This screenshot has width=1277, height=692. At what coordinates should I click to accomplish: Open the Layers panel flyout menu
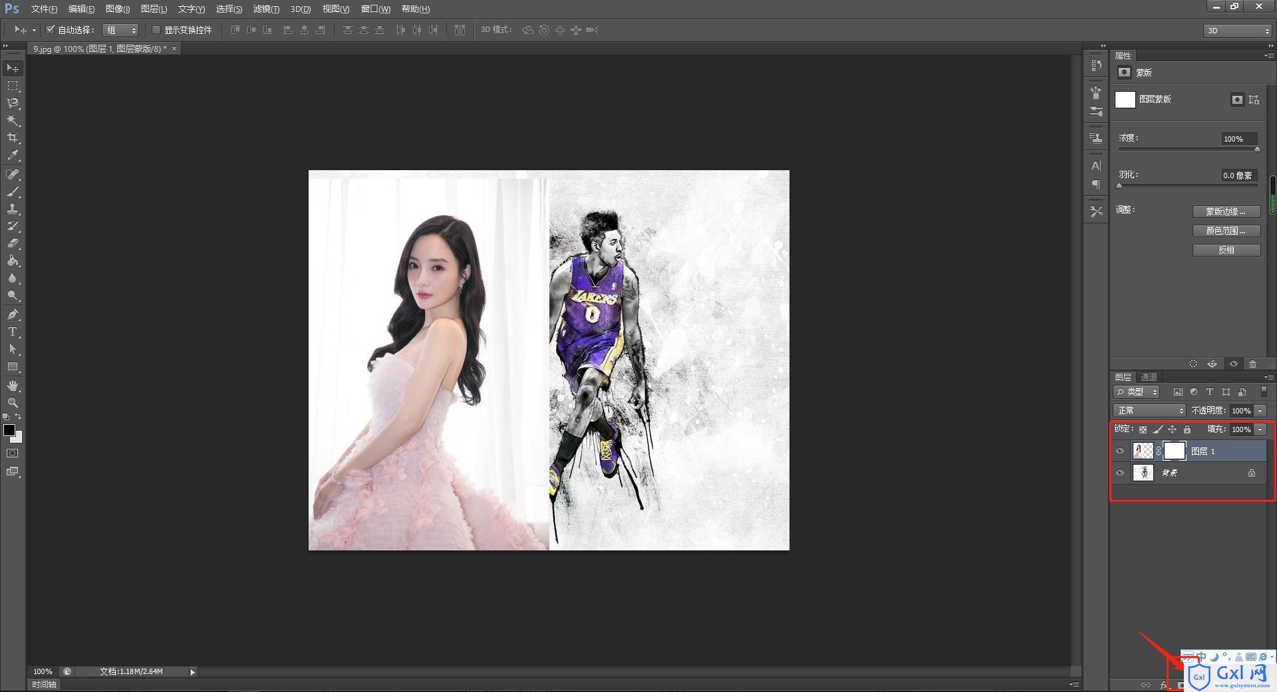click(x=1268, y=377)
